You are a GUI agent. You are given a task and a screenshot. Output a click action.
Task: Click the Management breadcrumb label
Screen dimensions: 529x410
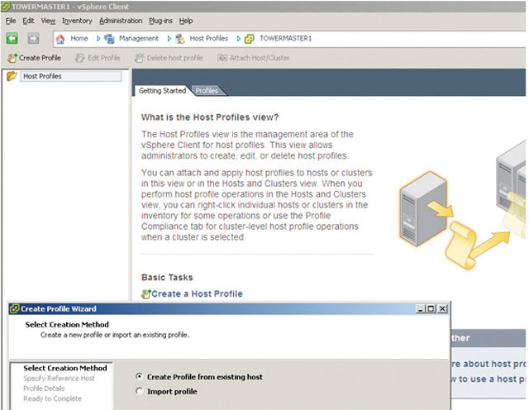(x=139, y=39)
